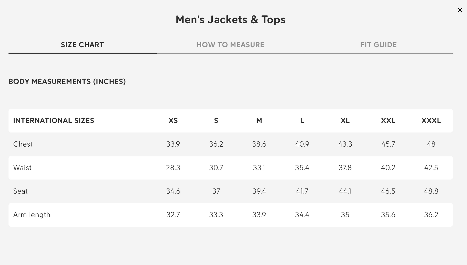Click the Chest row label
Screen dimensions: 467x265
23,144
